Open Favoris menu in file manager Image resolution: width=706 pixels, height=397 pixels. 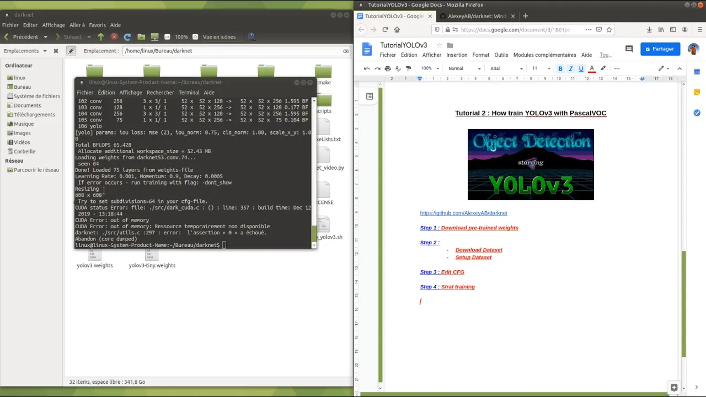coord(97,25)
